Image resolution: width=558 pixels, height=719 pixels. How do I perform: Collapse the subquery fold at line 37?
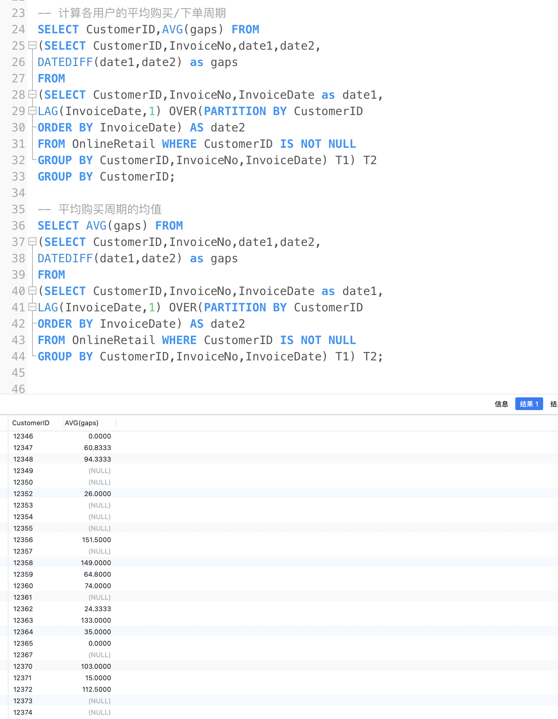(x=32, y=242)
